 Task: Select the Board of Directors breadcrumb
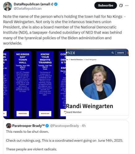pyautogui.click(x=77, y=59)
